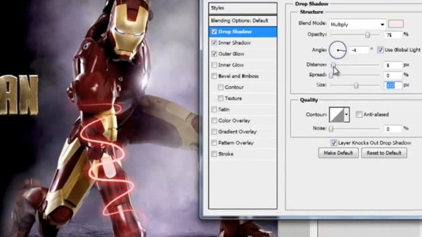Screen dimensions: 422x237
Task: Click the Noise percentage field
Action: (x=393, y=129)
